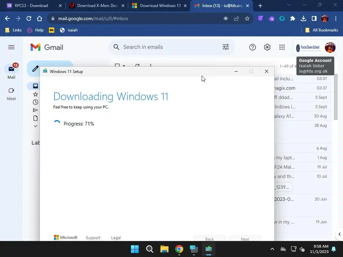Open Help bookmark
This screenshot has width=343, height=257.
(x=36, y=30)
